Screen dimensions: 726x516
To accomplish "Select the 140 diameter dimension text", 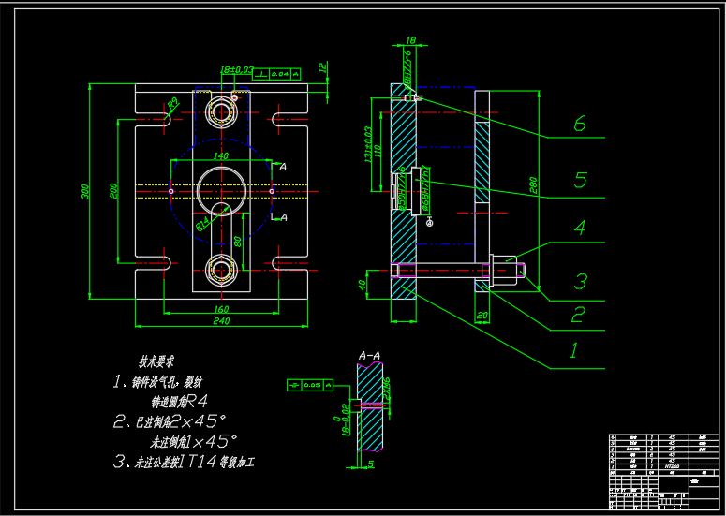I will click(221, 156).
